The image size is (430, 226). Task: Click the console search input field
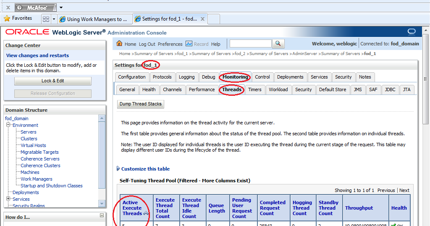(250, 43)
